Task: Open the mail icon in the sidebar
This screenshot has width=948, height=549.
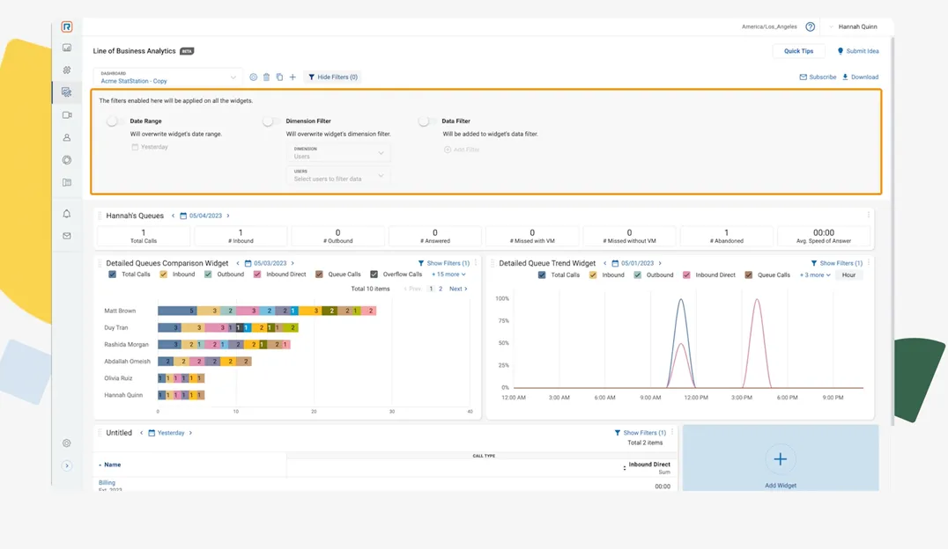Action: point(67,236)
